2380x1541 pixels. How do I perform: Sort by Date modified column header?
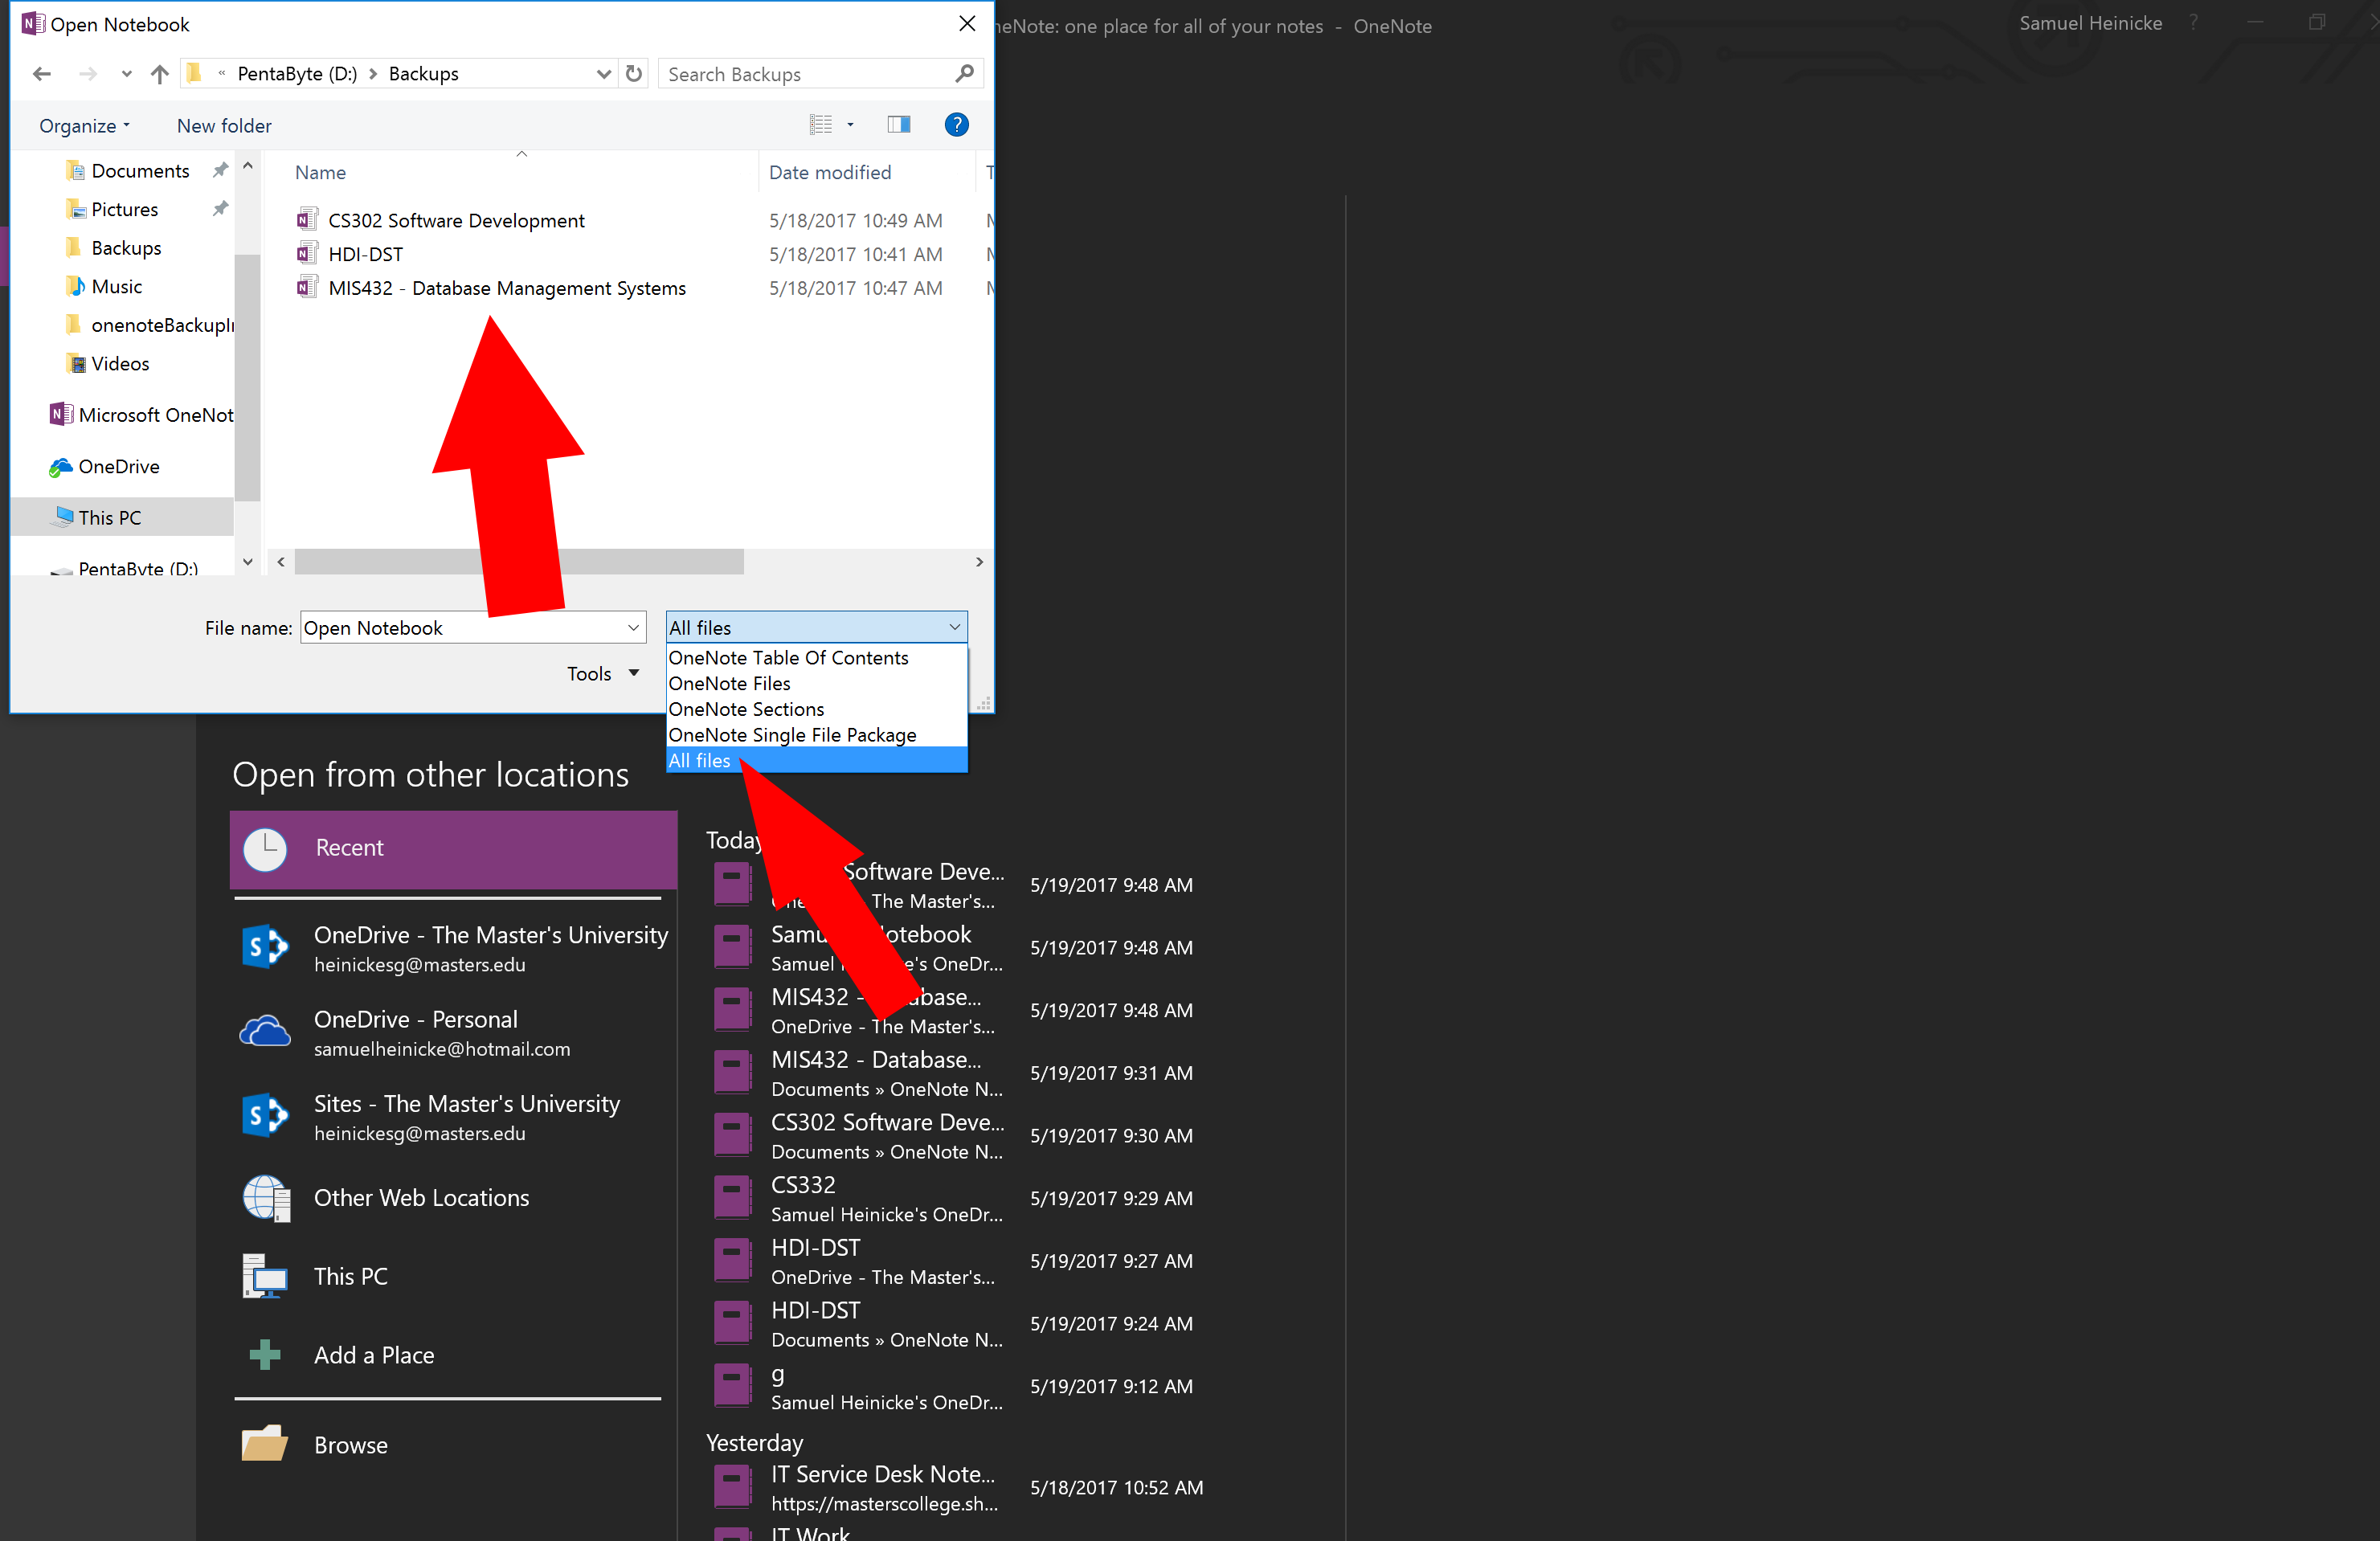pos(829,172)
